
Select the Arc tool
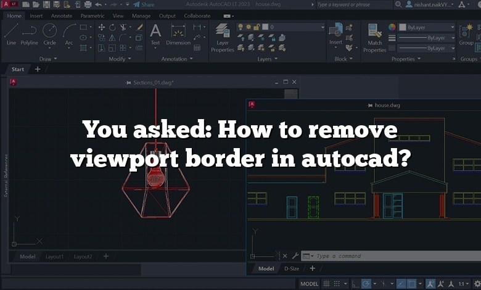tap(68, 33)
